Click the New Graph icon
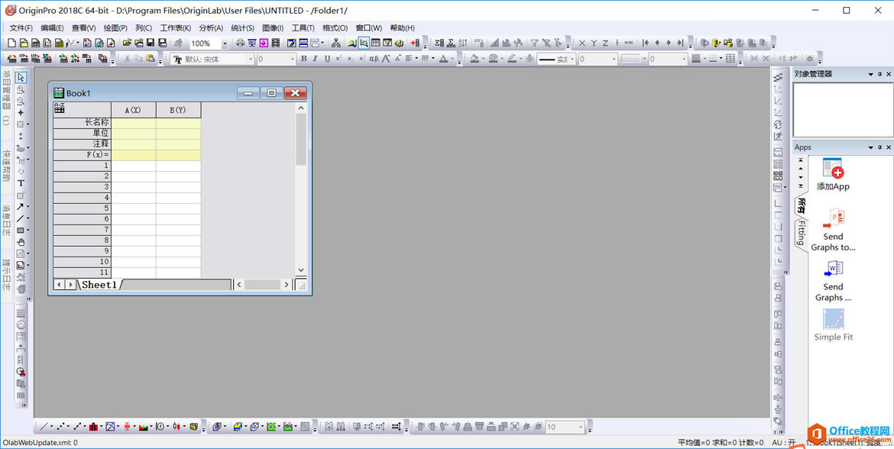894x449 pixels. click(47, 43)
